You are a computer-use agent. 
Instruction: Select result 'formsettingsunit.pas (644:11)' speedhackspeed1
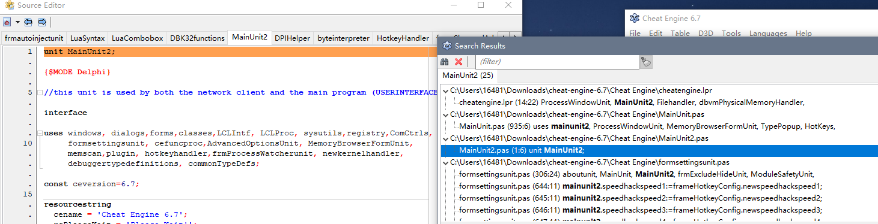point(641,186)
